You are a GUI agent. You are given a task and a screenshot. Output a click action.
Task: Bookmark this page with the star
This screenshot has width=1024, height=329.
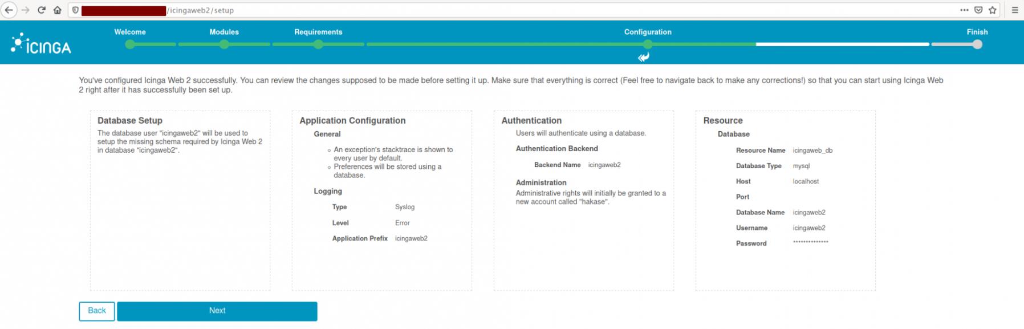tap(993, 10)
